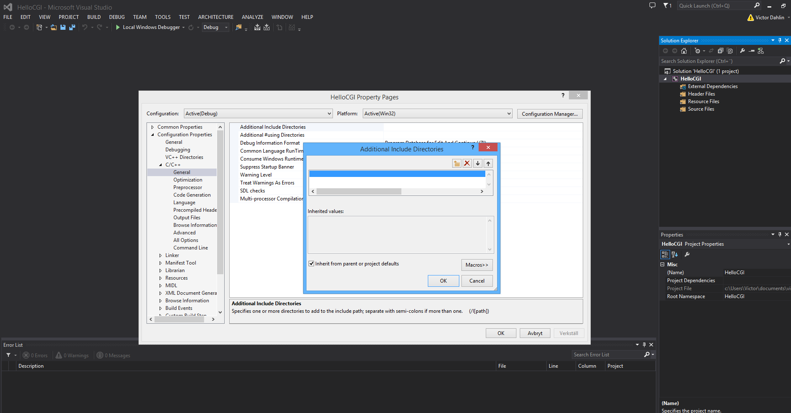This screenshot has height=413, width=791.
Task: Open the BUILD menu
Action: tap(94, 17)
